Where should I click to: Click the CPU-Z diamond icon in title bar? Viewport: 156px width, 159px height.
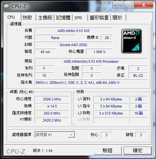pos(7,6)
